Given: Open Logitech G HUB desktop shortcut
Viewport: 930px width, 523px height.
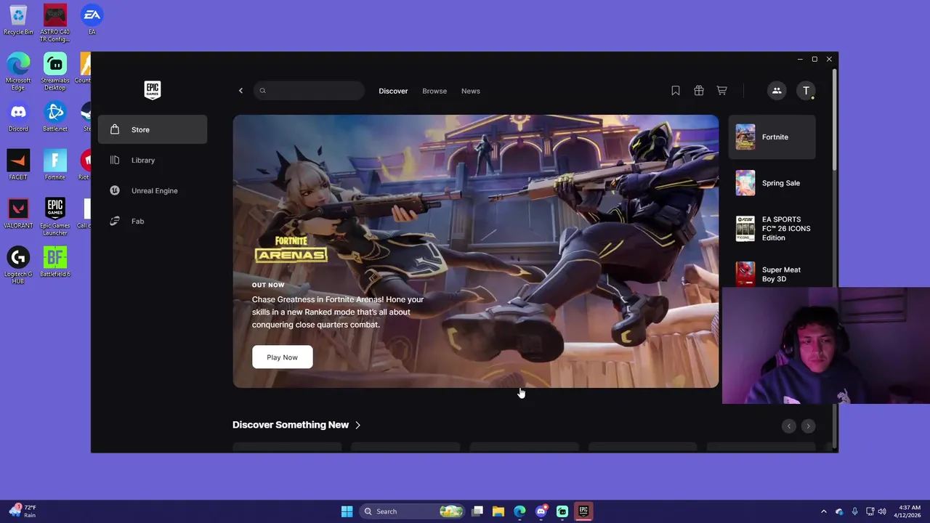Looking at the screenshot, I should (18, 265).
